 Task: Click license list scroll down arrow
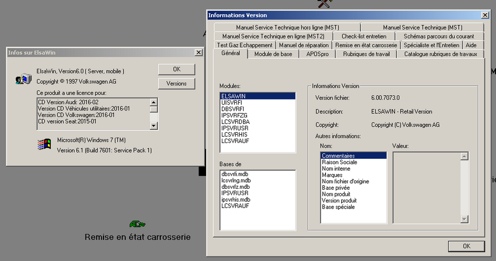coord(153,126)
